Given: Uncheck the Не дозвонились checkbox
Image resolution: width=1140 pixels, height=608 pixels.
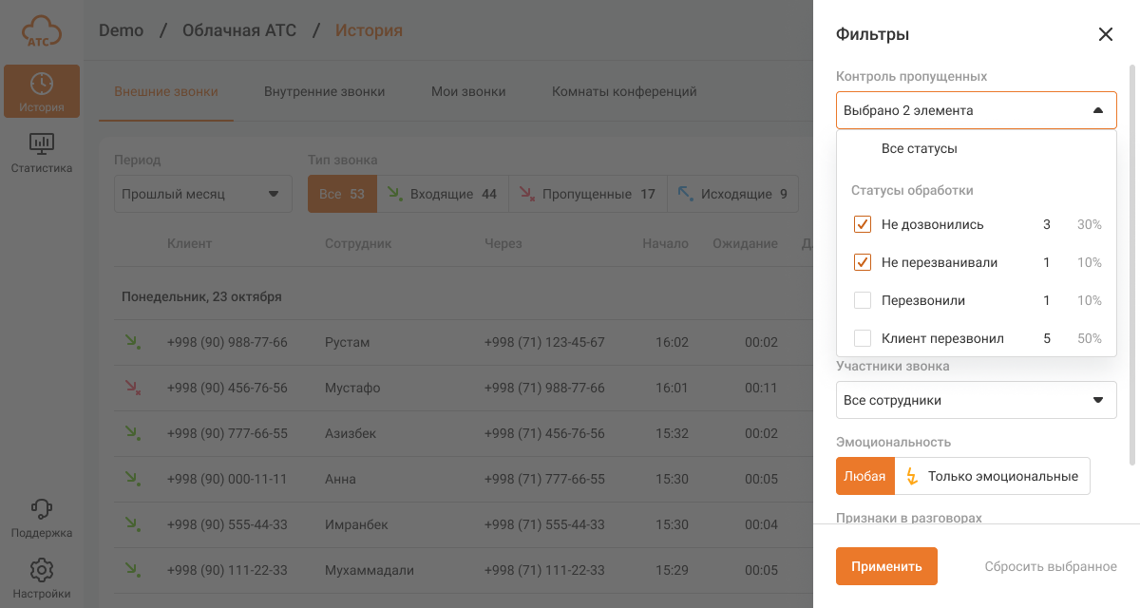Looking at the screenshot, I should pos(863,225).
